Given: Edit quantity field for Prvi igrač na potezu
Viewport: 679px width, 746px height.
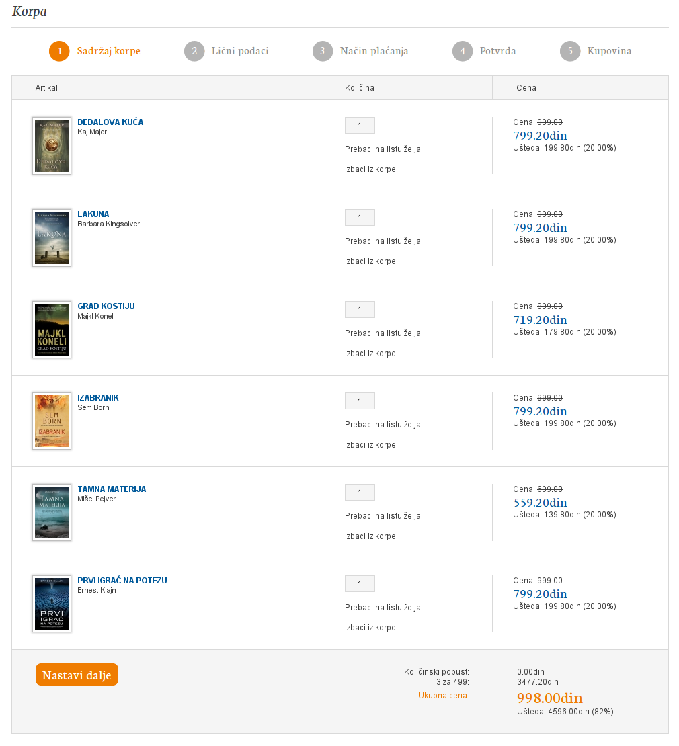Looking at the screenshot, I should point(360,584).
